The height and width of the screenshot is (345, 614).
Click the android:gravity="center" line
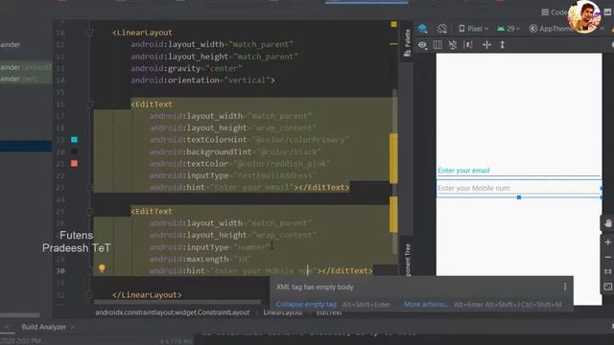186,68
